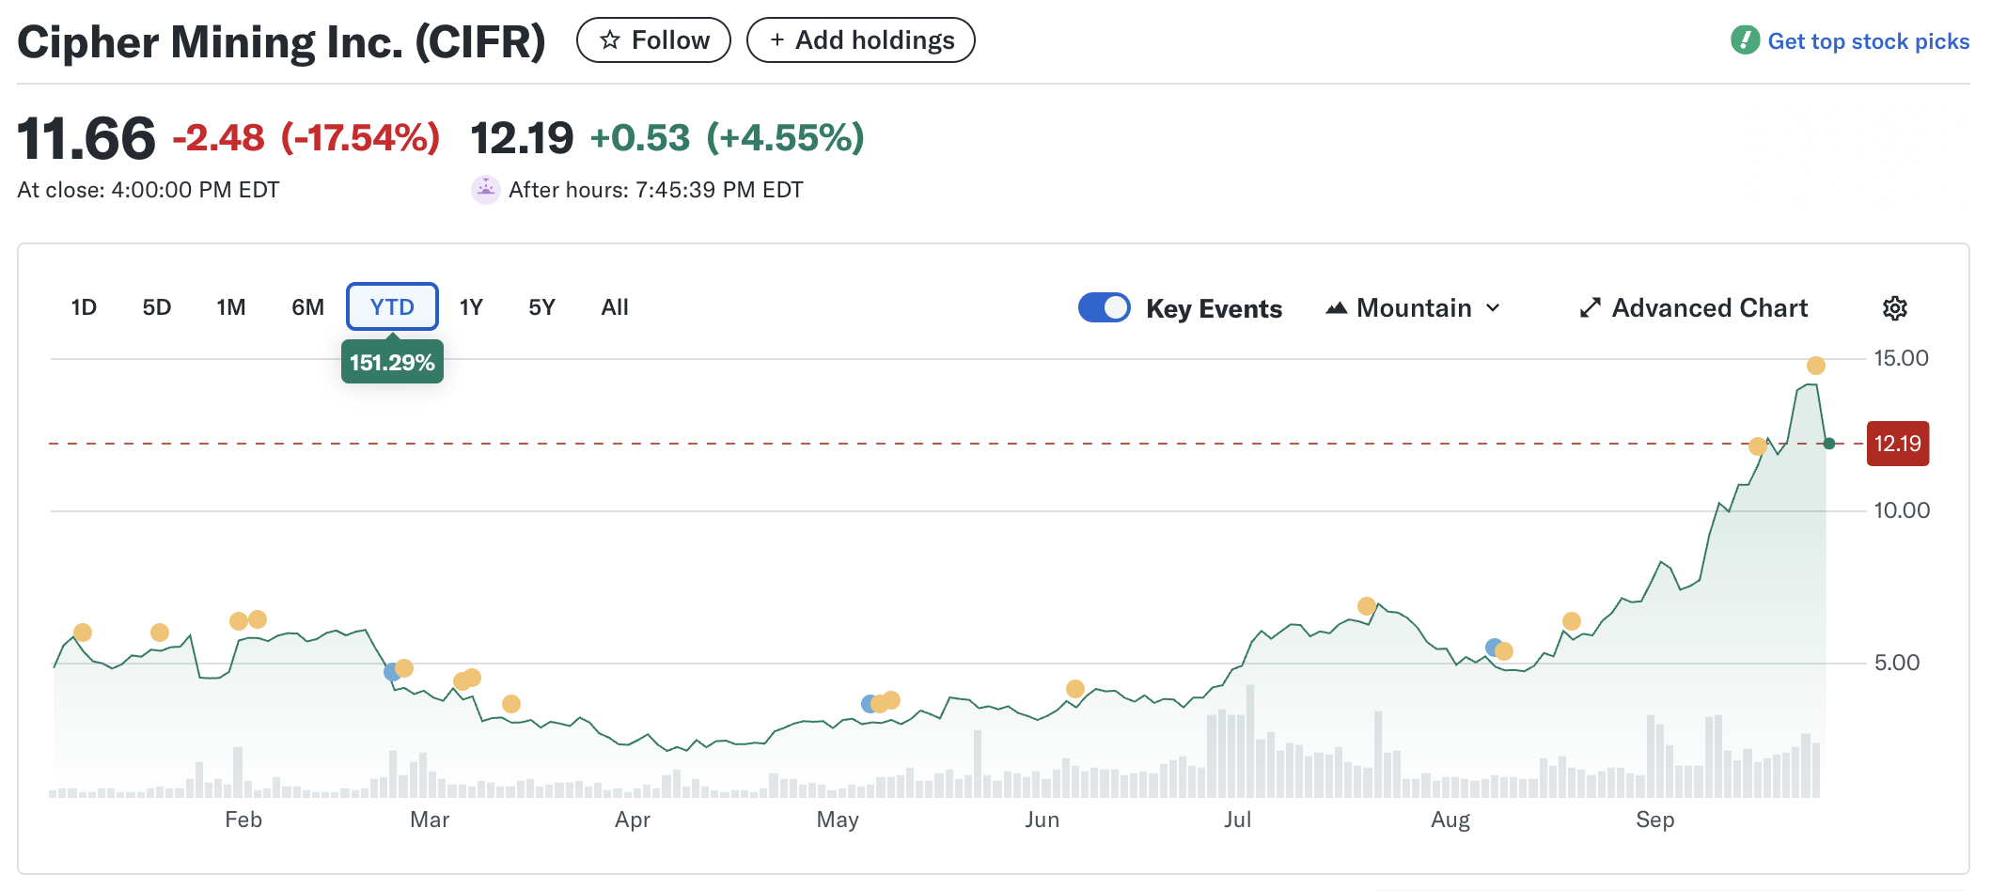Choose the 6M time range
The width and height of the screenshot is (1991, 891).
[x=307, y=307]
